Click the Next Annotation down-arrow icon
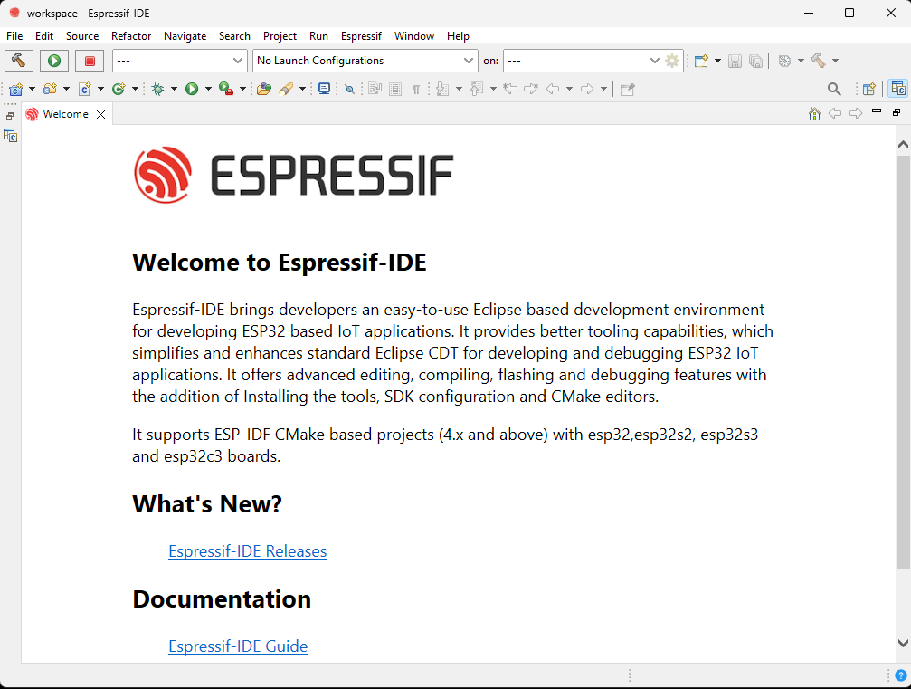The height and width of the screenshot is (689, 911). click(442, 89)
